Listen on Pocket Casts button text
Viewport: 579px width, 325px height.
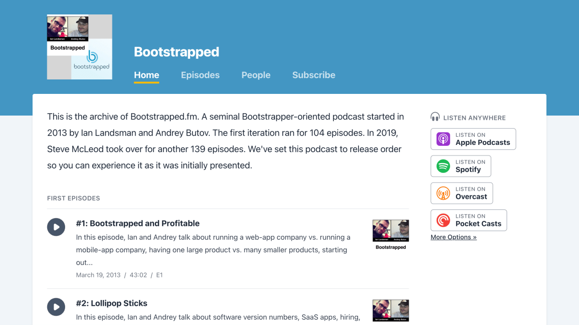(478, 220)
